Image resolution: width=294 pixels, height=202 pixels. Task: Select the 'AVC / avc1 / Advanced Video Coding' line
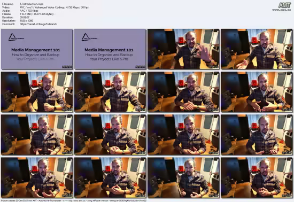coord(54,7)
